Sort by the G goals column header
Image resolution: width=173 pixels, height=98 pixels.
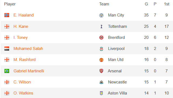tap(146, 4)
